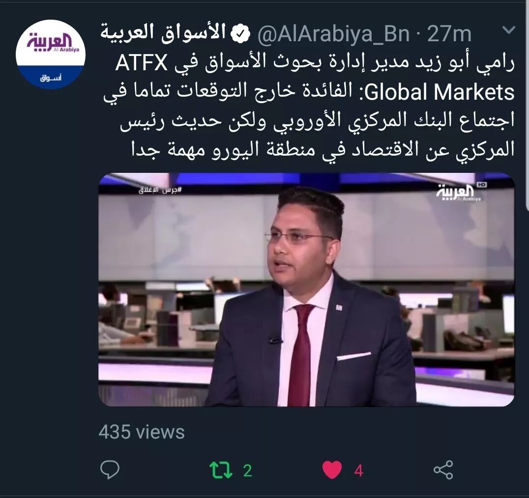Click the 435 views count

click(142, 432)
